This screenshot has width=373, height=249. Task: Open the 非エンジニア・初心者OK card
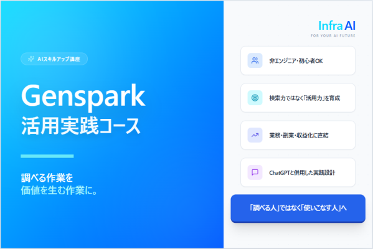[298, 60]
